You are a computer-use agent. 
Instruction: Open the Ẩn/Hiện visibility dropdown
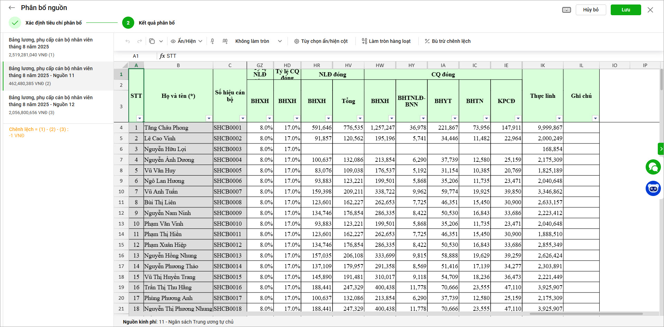click(186, 41)
